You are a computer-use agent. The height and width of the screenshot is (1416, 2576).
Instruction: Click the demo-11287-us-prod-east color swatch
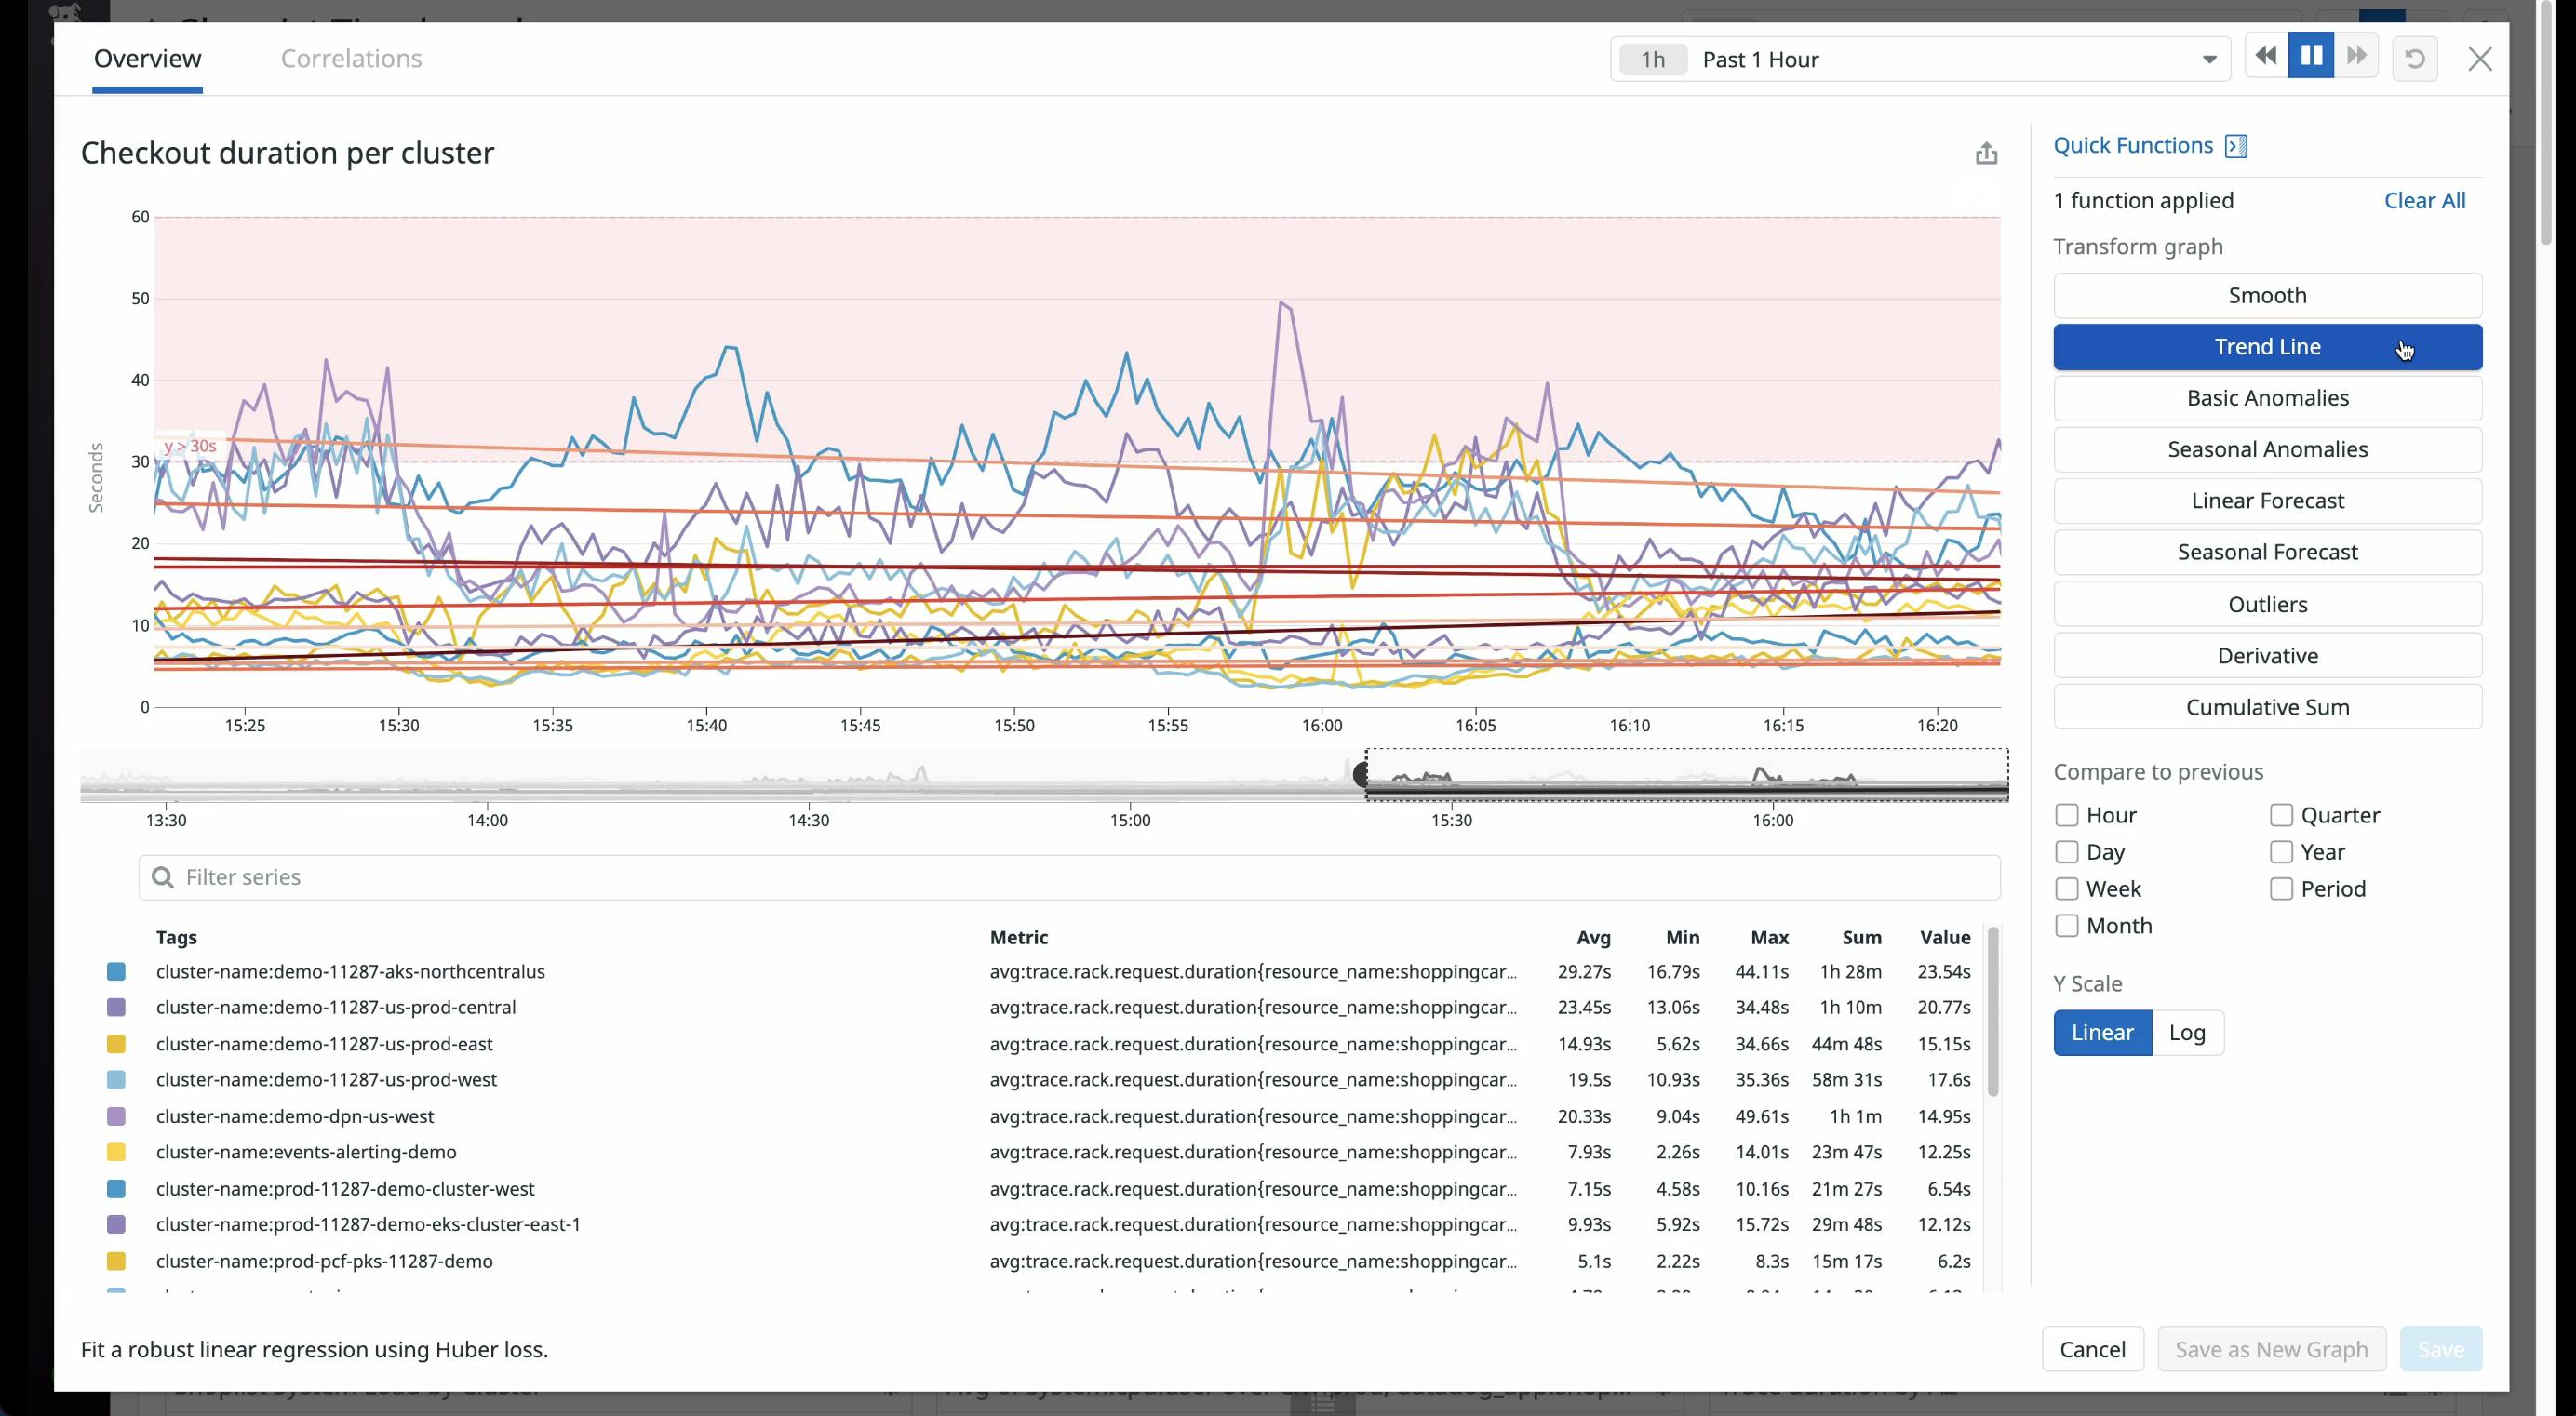coord(116,1043)
